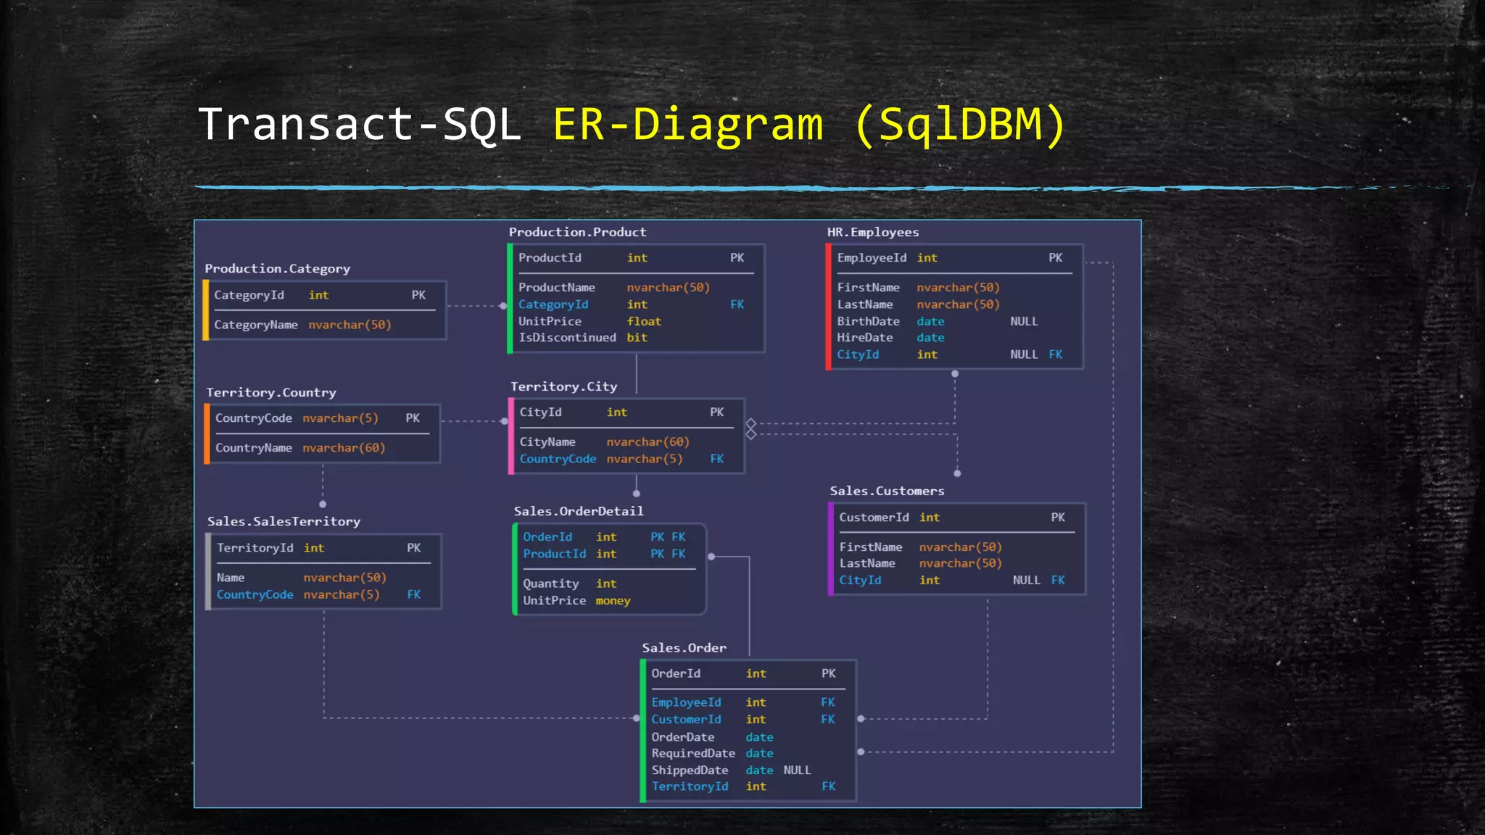Select the CountryName column row
The width and height of the screenshot is (1485, 835).
(321, 448)
